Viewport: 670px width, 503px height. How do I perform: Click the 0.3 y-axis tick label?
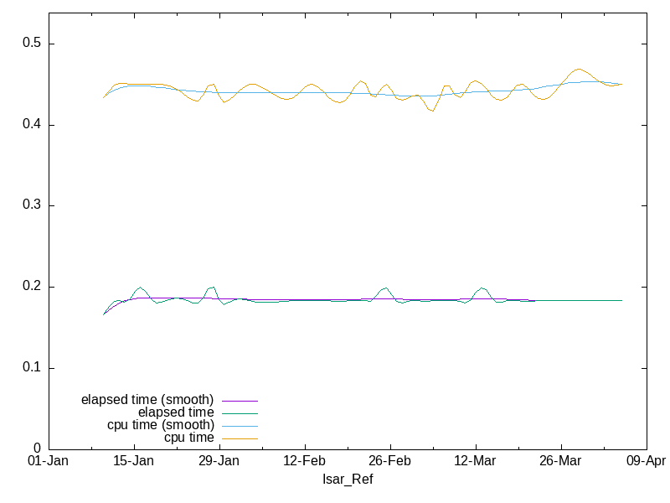pos(31,205)
